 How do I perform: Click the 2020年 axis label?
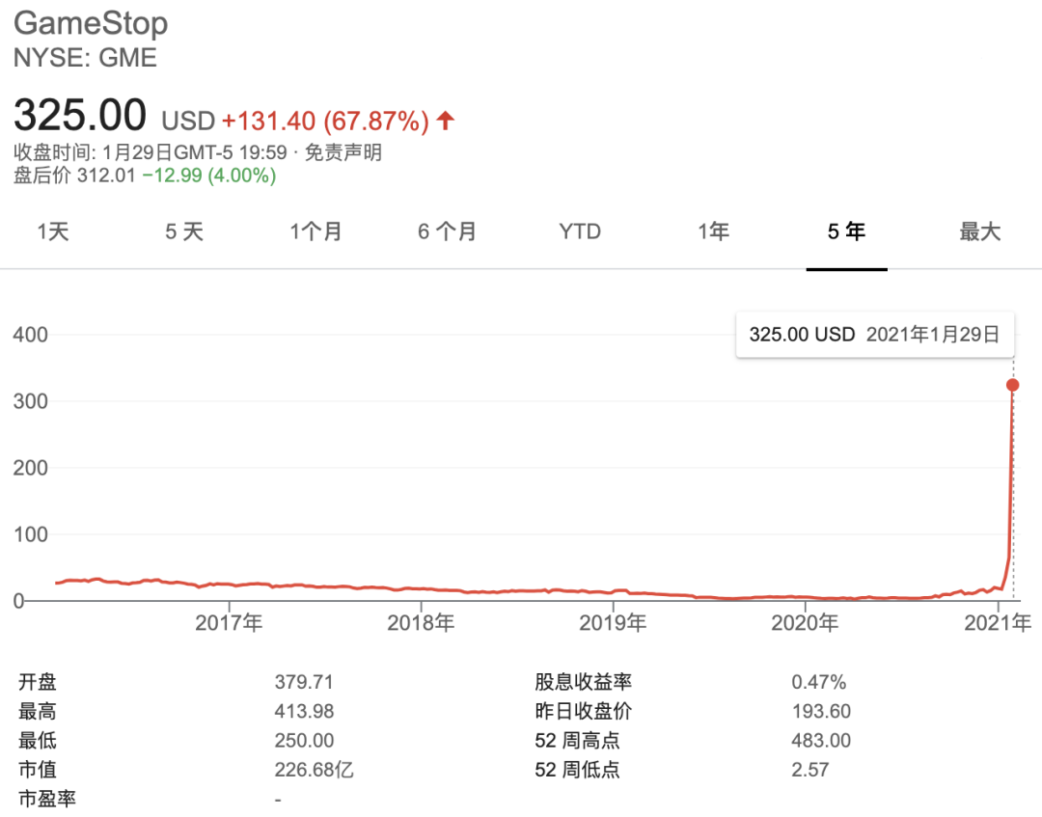805,622
